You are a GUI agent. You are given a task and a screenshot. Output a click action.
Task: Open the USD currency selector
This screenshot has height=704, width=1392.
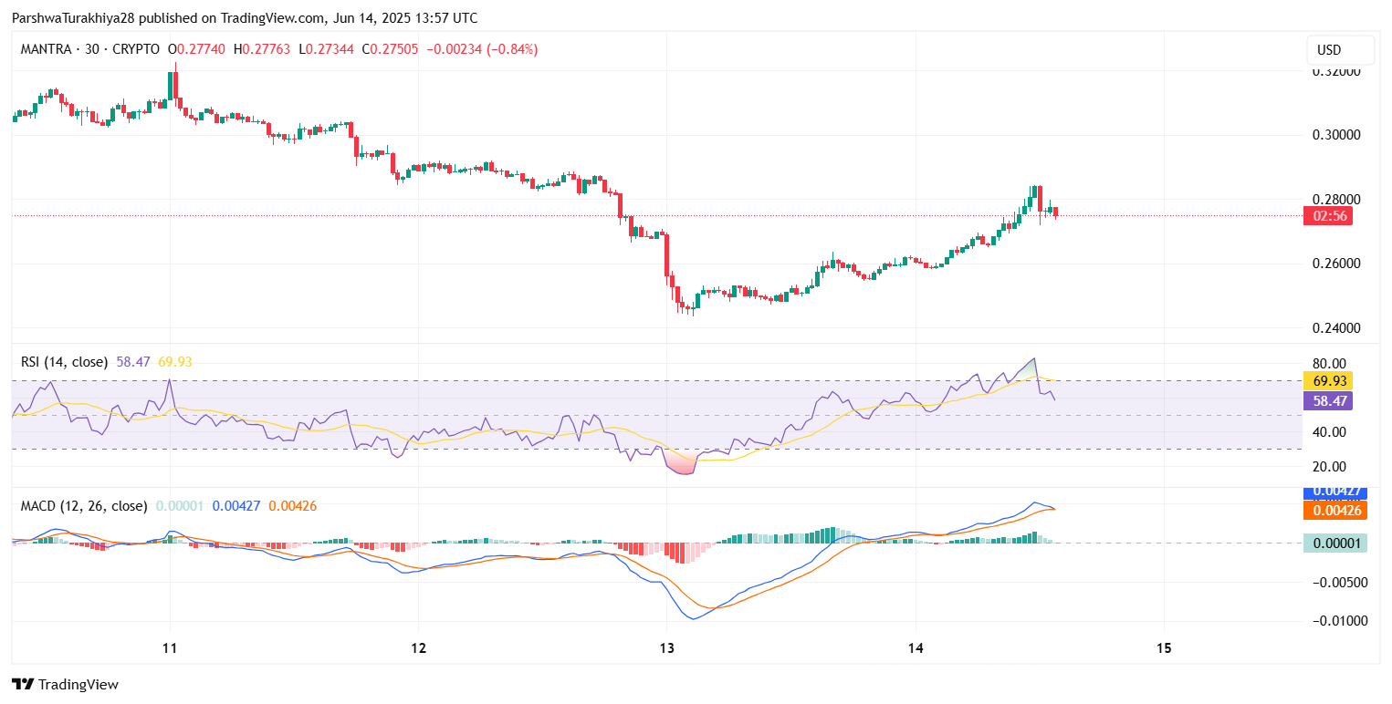coord(1340,49)
